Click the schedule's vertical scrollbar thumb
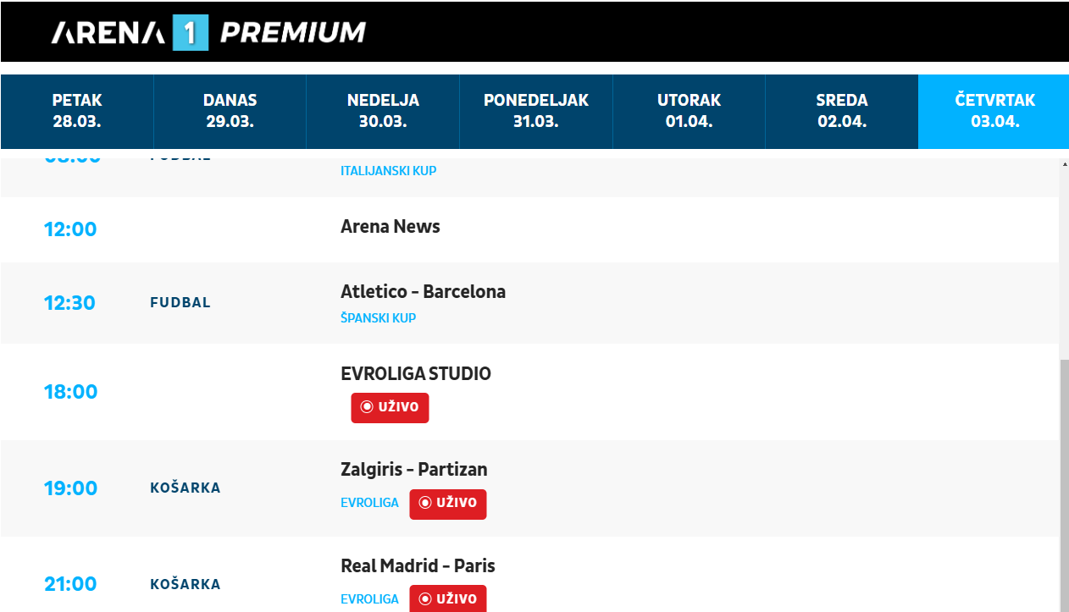Screen dimensions: 1069x612 1064,482
